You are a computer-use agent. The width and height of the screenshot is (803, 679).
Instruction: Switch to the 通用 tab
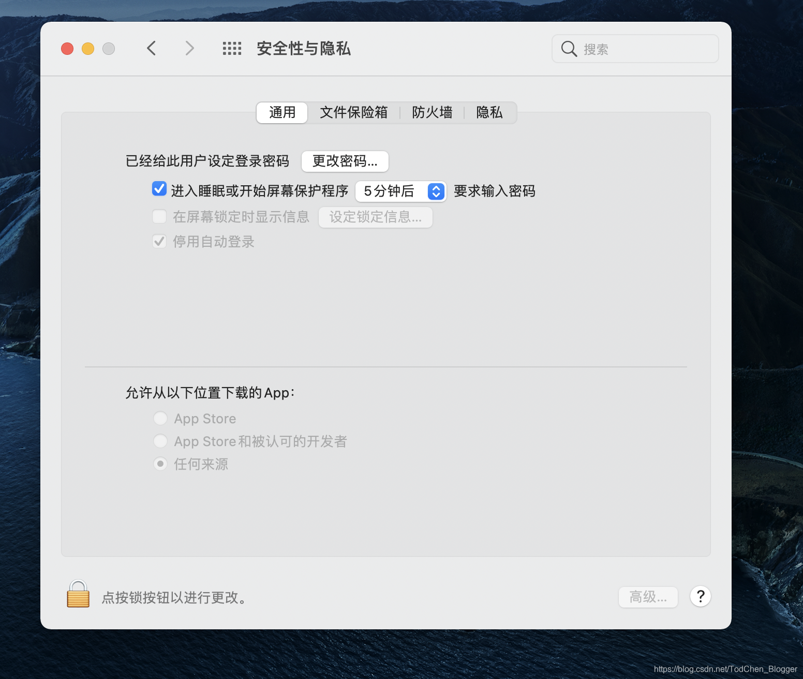[x=282, y=112]
